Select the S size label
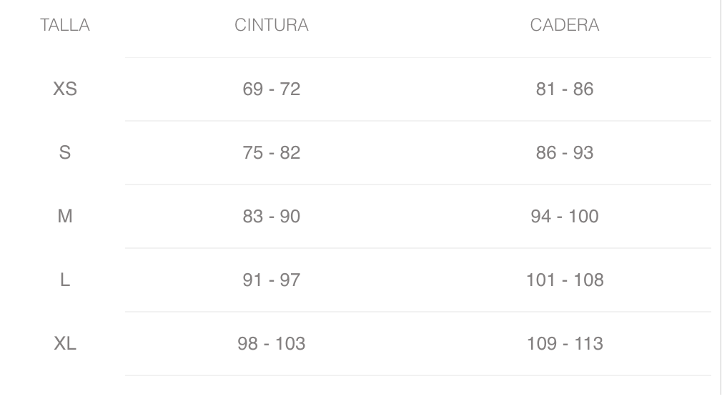 (65, 153)
